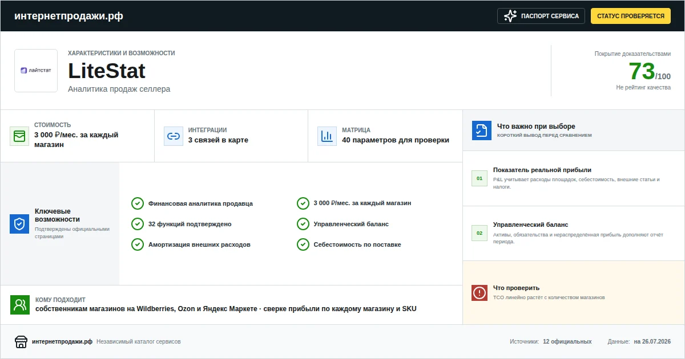Click the Амортизация внешних расходов text
685x359 pixels.
(199, 244)
